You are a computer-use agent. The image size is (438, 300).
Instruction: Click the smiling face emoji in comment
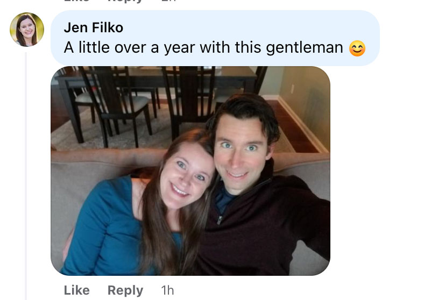point(357,48)
